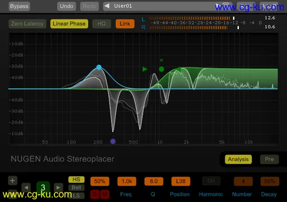Select the LS filter type

point(76,195)
